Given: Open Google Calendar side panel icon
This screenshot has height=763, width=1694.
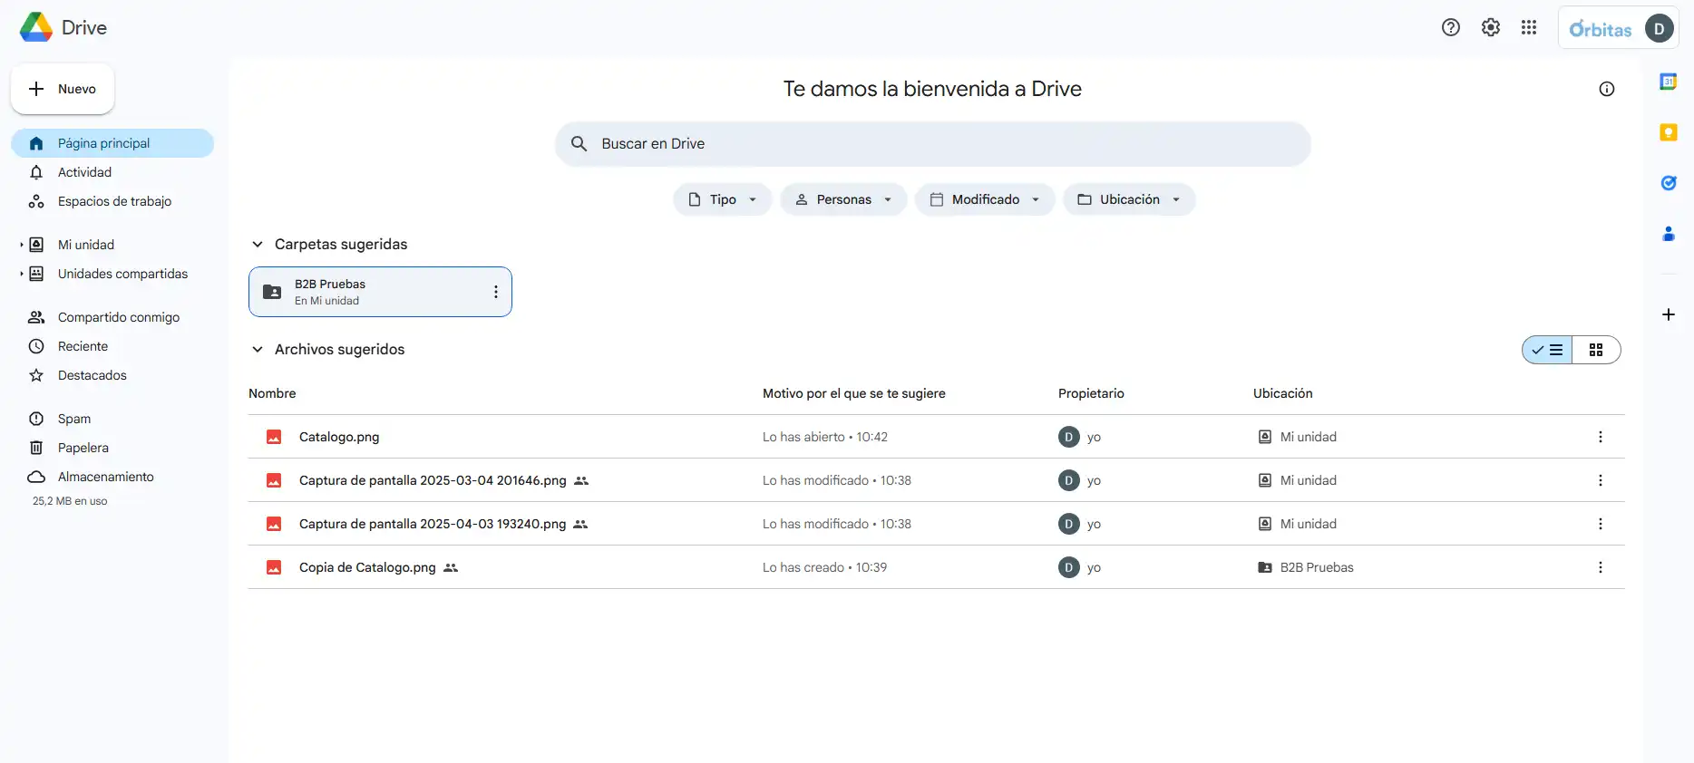Looking at the screenshot, I should pyautogui.click(x=1669, y=82).
